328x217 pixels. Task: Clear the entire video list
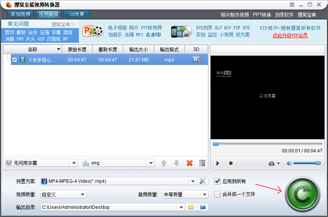[x=202, y=163]
